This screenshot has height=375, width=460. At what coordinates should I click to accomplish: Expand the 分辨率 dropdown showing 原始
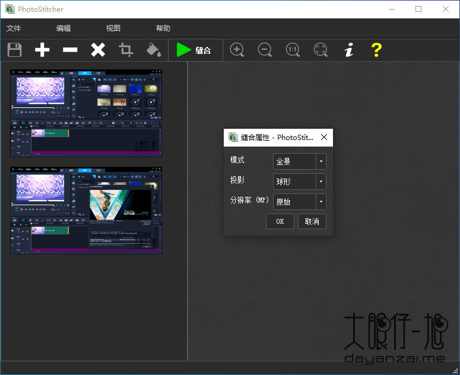300,202
